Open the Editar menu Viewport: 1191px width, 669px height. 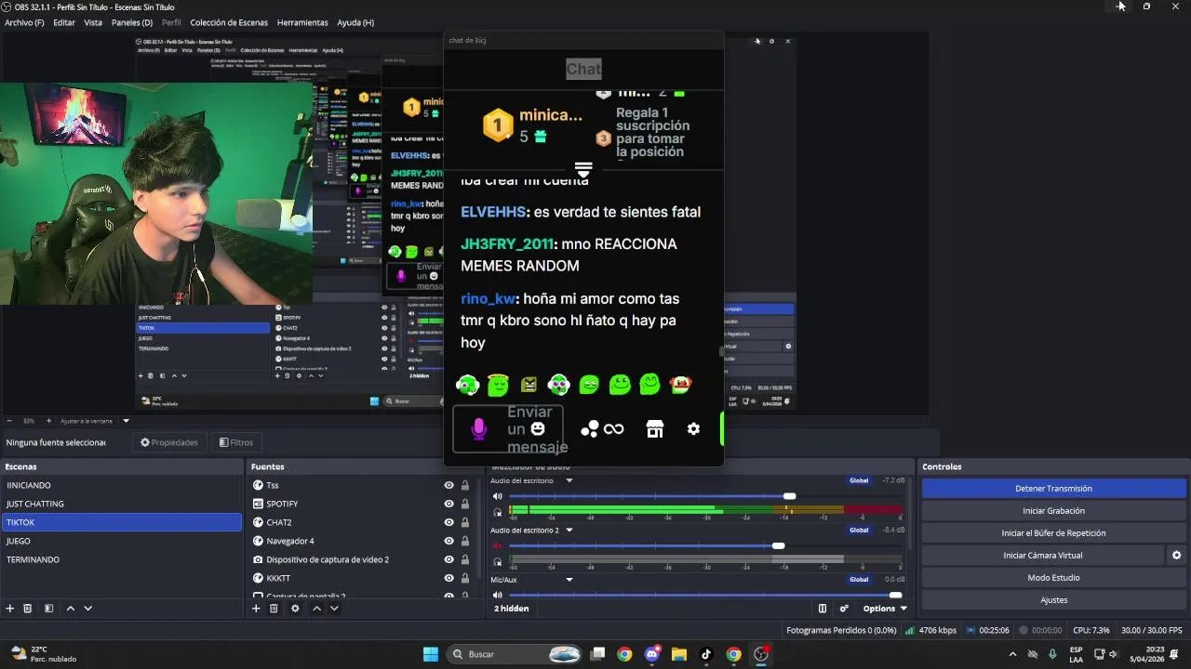(x=64, y=22)
